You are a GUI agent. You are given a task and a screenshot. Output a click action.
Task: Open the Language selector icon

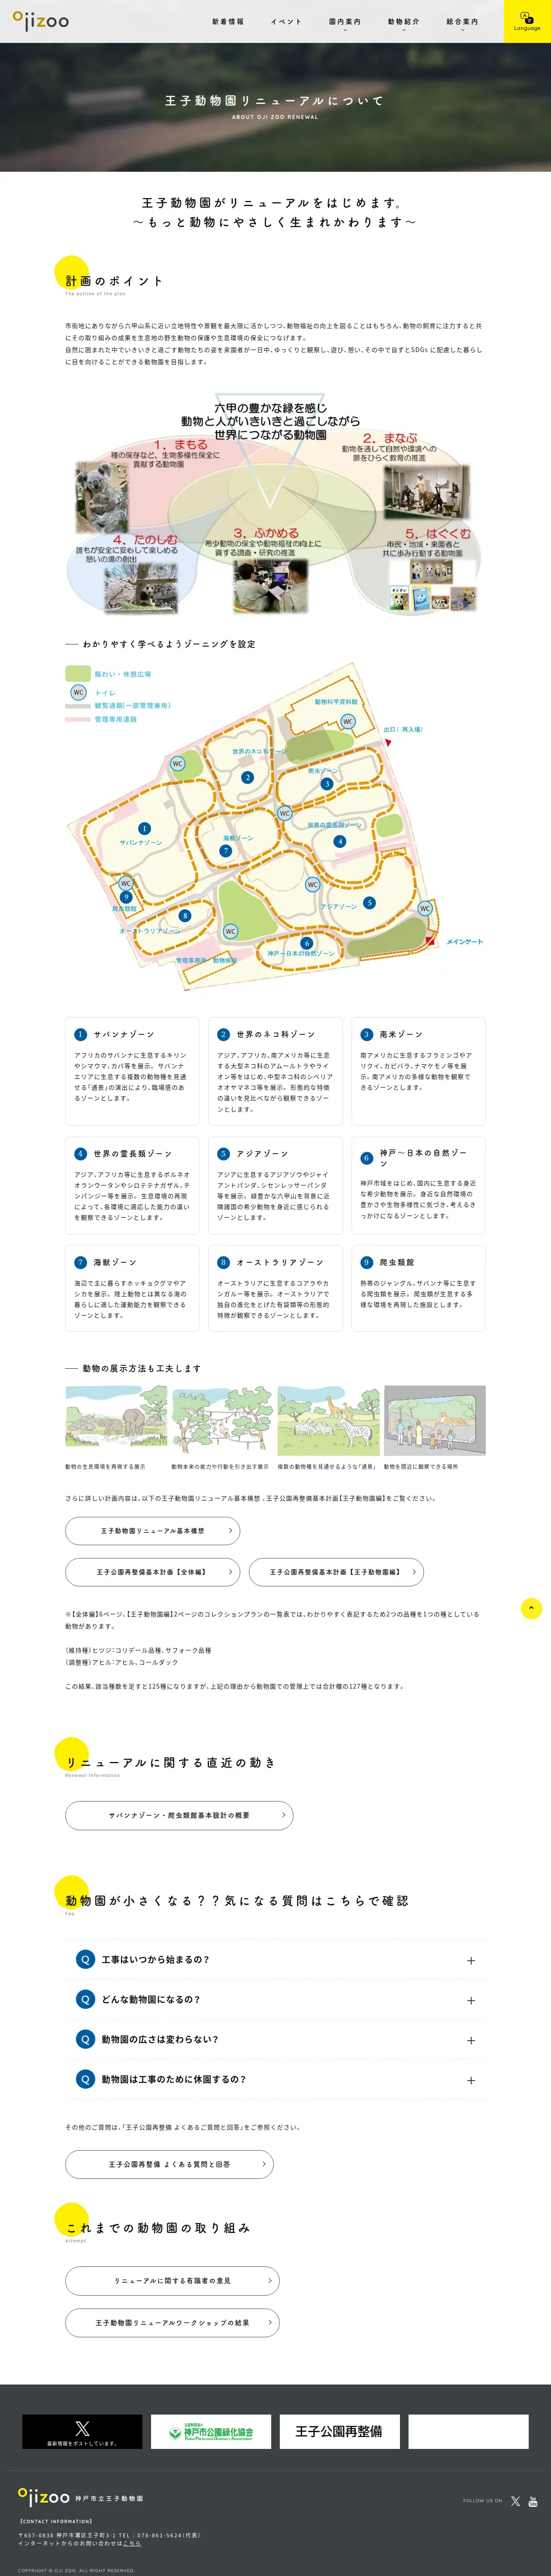(x=527, y=21)
